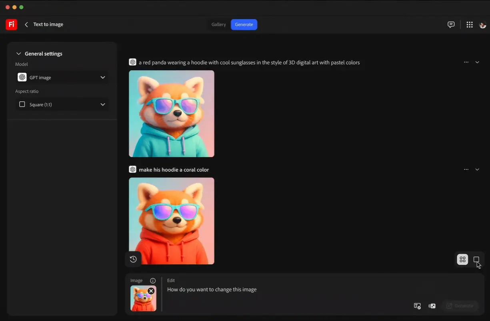The image size is (490, 321).
Task: Switch to single image view layout
Action: (476, 260)
